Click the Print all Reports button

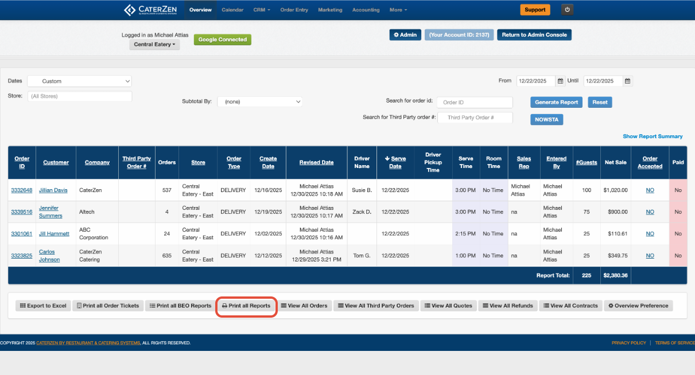click(246, 306)
